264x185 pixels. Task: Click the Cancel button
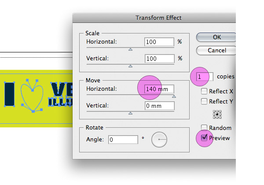tap(216, 50)
